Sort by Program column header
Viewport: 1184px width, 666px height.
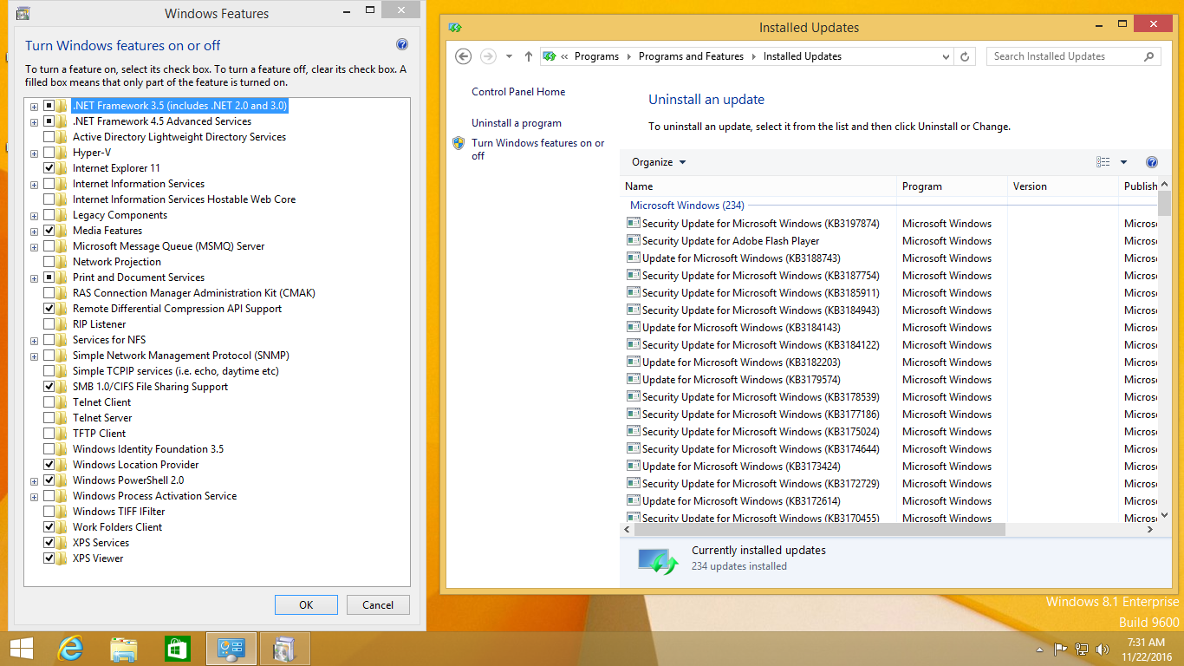952,186
